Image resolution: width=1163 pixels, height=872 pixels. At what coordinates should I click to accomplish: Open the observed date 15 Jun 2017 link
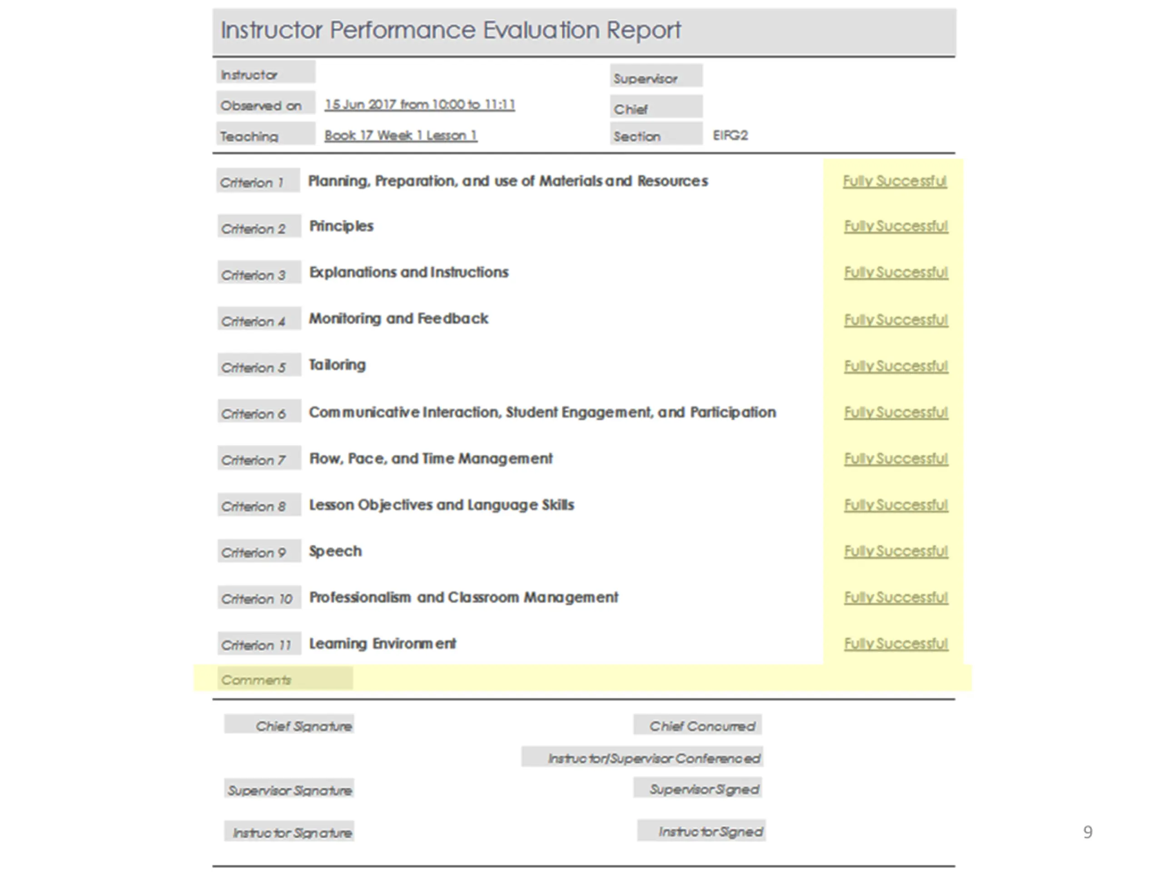pos(420,104)
